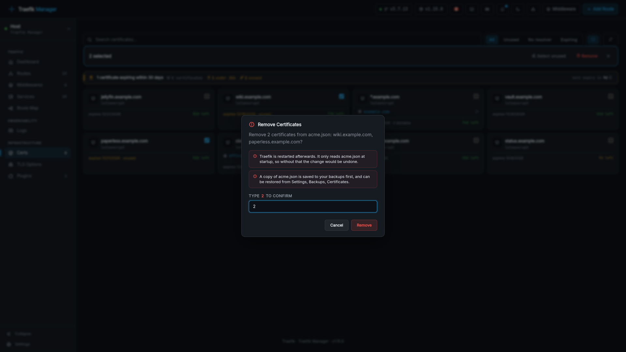The height and width of the screenshot is (352, 626).
Task: Focus the type 2 to confirm input
Action: 313,207
